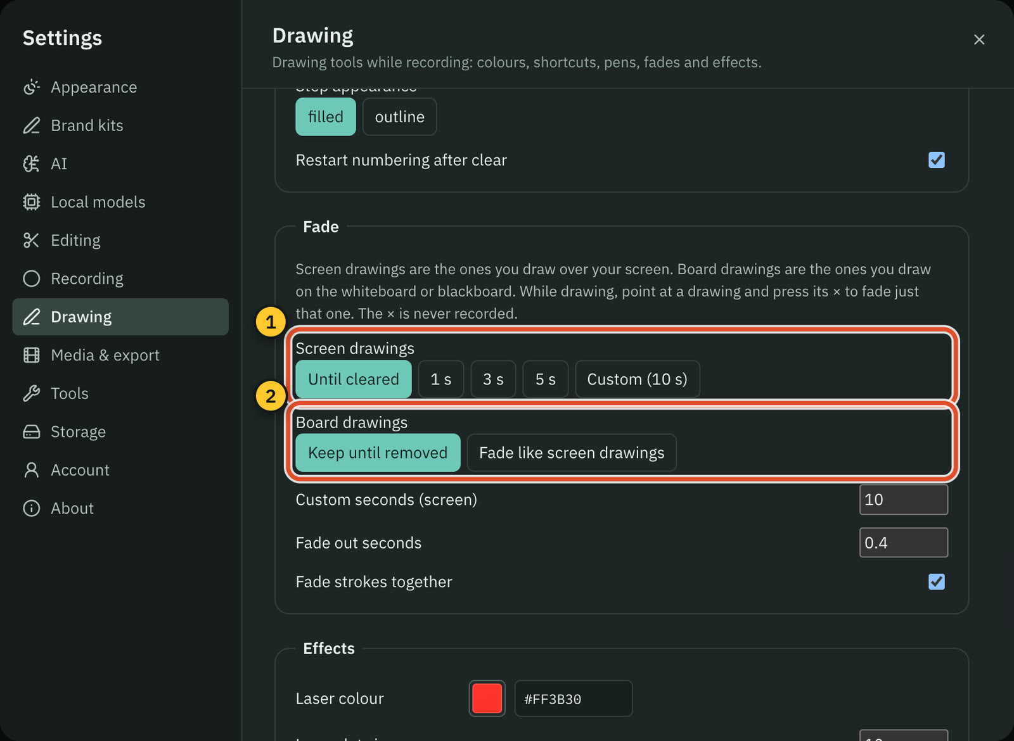The height and width of the screenshot is (741, 1014).
Task: Set screen drawings fade to 1 s
Action: (x=441, y=379)
